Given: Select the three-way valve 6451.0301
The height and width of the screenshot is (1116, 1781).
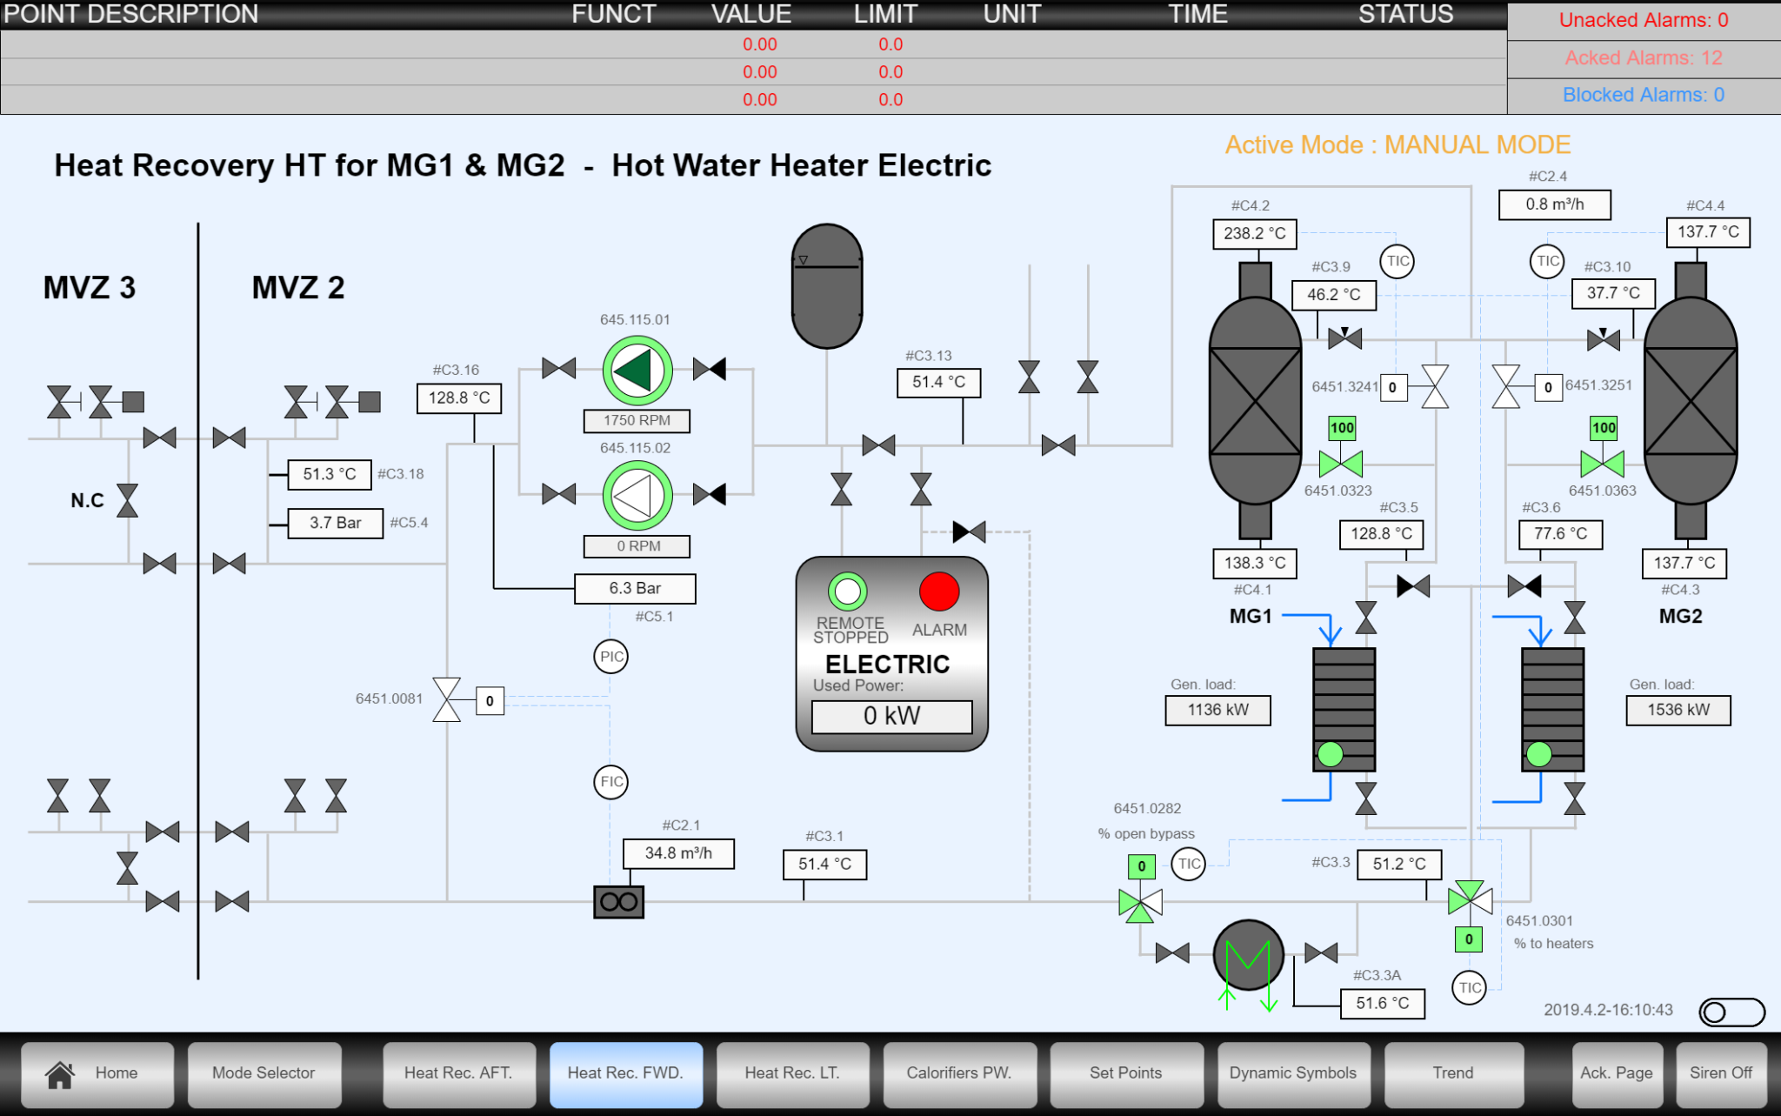Looking at the screenshot, I should [x=1470, y=902].
